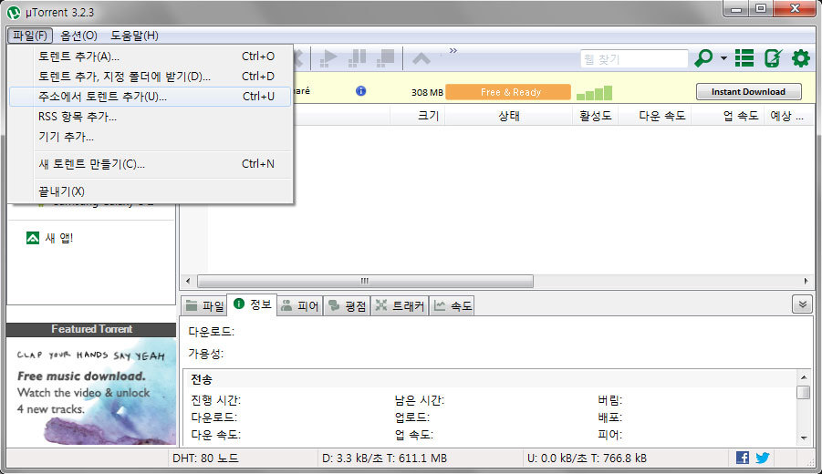This screenshot has height=474, width=822.
Task: Choose 기기 추가... menu entry
Action: pos(151,138)
